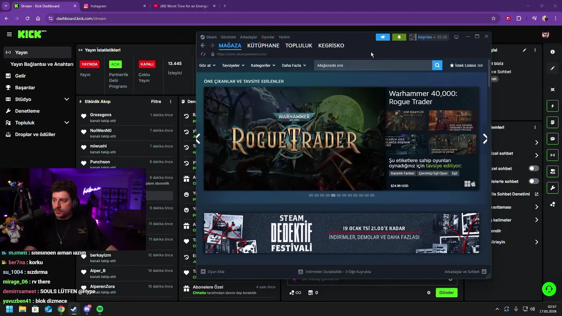Screen dimensions: 562x316
Task: Open Chrome extensions puzzle icon
Action: point(519,18)
